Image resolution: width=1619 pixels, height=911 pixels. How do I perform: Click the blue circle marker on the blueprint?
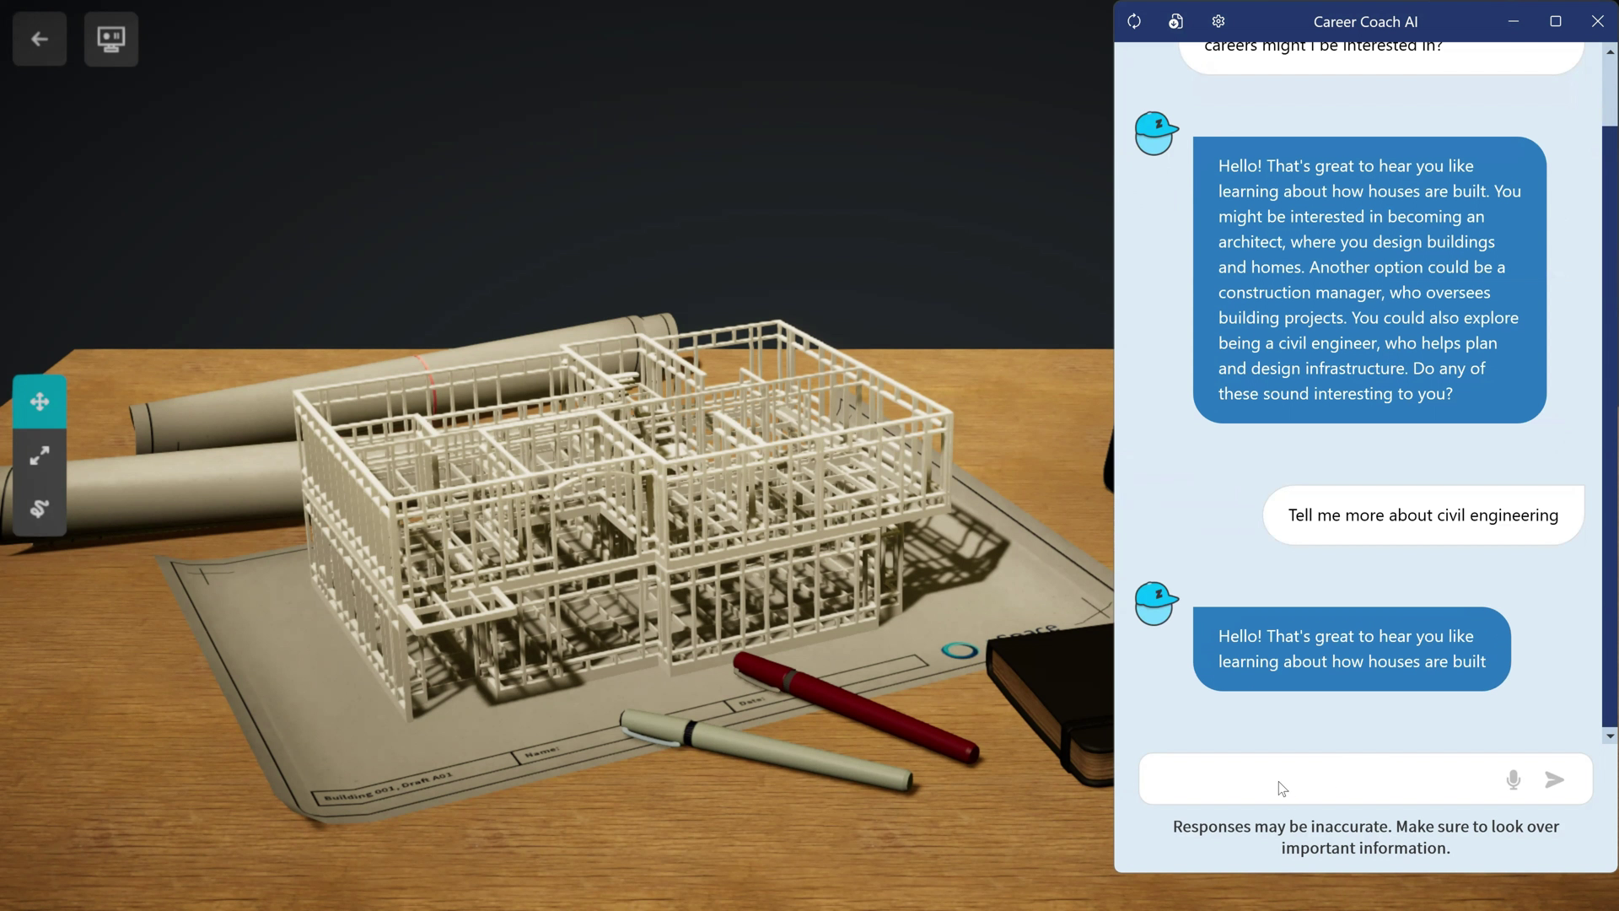tap(960, 650)
